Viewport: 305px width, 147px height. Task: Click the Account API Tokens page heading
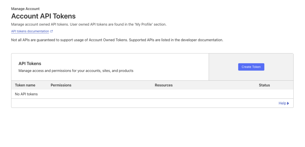(43, 16)
